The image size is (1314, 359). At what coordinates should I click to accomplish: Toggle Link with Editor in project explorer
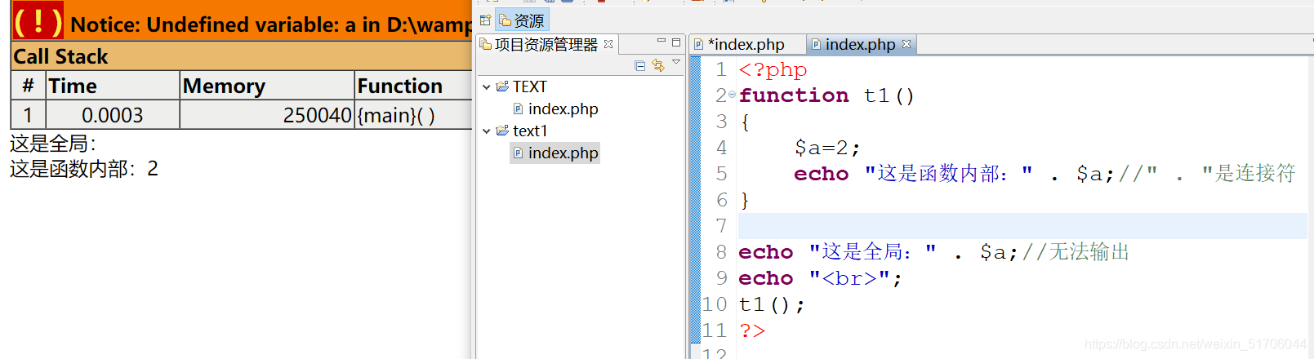coord(658,65)
